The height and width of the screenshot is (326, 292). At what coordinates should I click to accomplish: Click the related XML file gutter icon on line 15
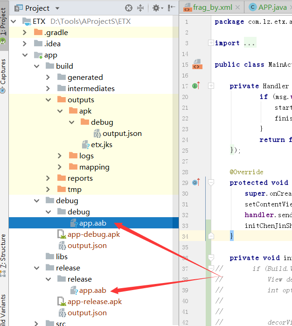click(197, 64)
